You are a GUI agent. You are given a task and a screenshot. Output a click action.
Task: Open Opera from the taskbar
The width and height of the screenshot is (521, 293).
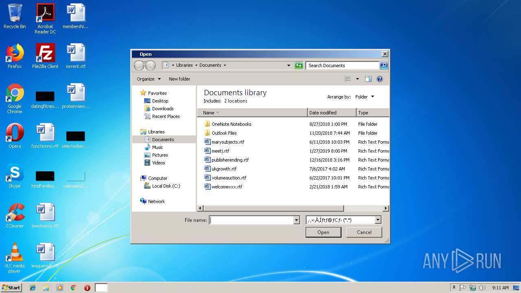87,288
